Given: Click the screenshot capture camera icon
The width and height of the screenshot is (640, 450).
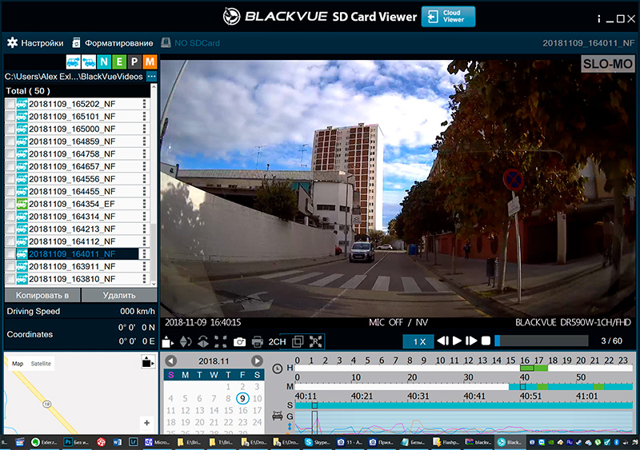Looking at the screenshot, I should 240,341.
